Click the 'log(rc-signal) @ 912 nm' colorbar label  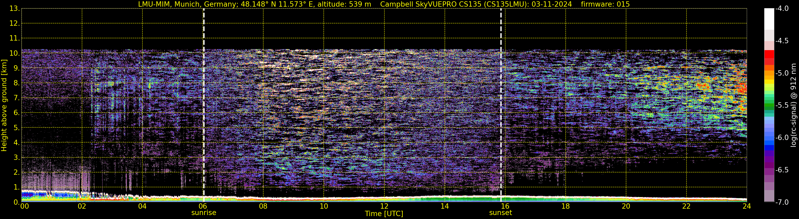[x=794, y=105]
